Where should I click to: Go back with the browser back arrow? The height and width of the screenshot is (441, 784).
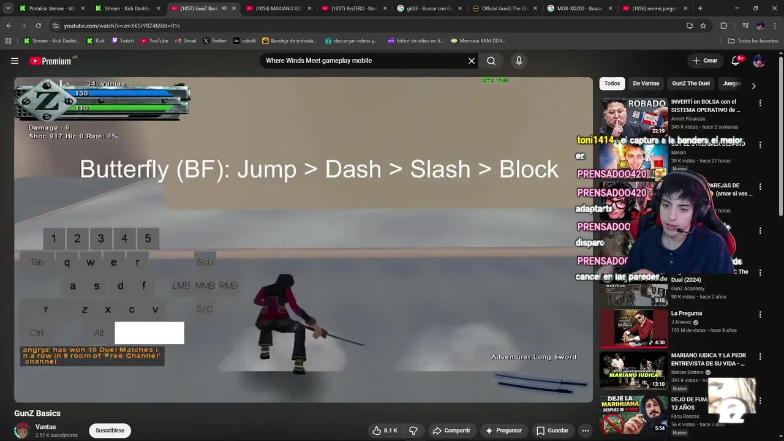coord(9,26)
